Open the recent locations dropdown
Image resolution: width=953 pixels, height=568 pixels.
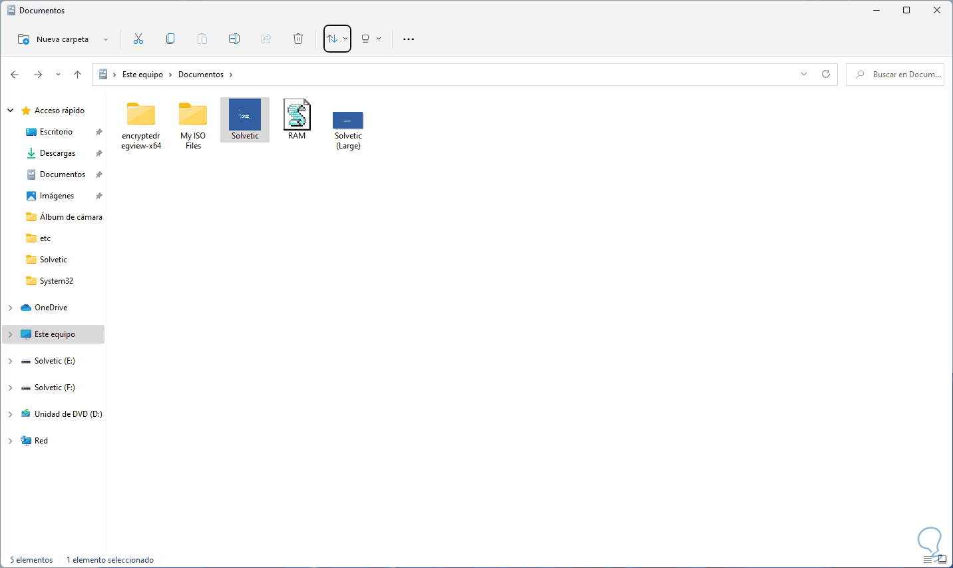tap(58, 75)
